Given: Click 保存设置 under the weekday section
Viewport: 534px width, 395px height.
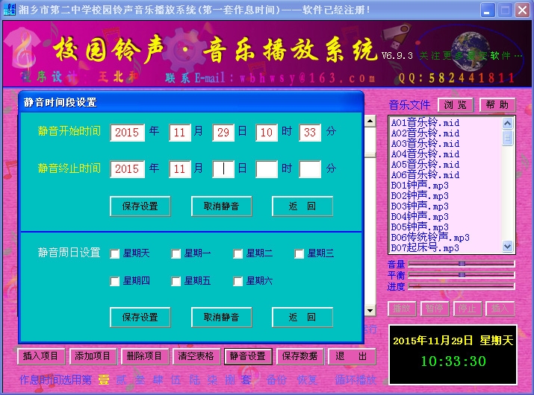Looking at the screenshot, I should (140, 317).
